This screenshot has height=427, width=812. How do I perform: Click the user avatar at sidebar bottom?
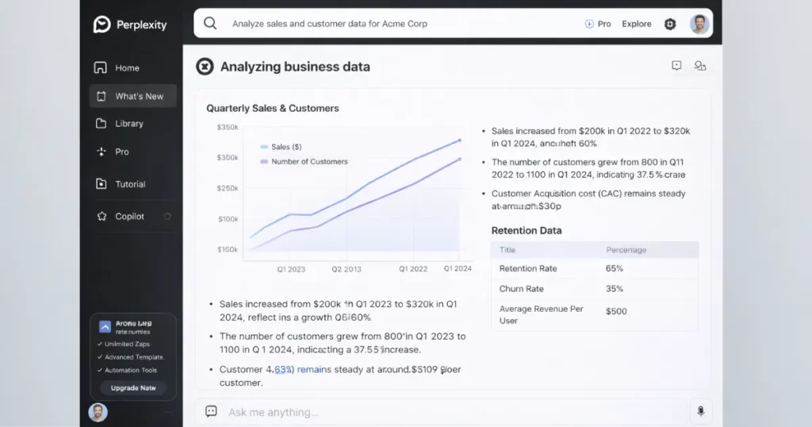(98, 412)
